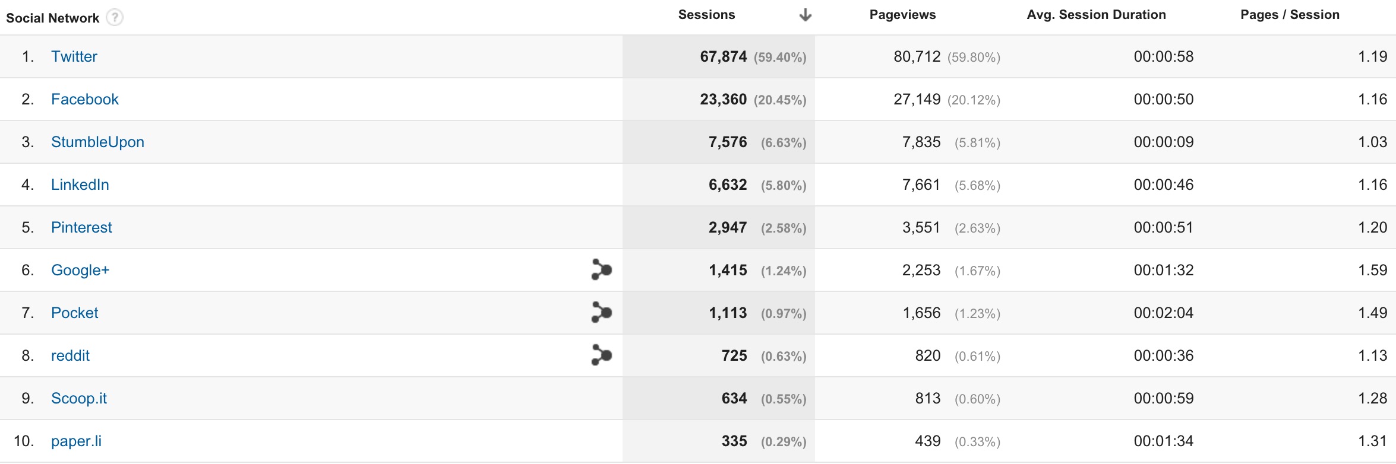Screen dimensions: 1396x464
Task: Select the StumbleUpon network link
Action: point(97,142)
